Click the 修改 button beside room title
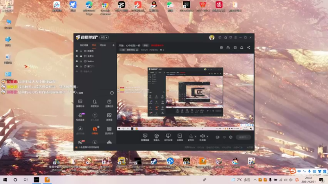 point(146,45)
